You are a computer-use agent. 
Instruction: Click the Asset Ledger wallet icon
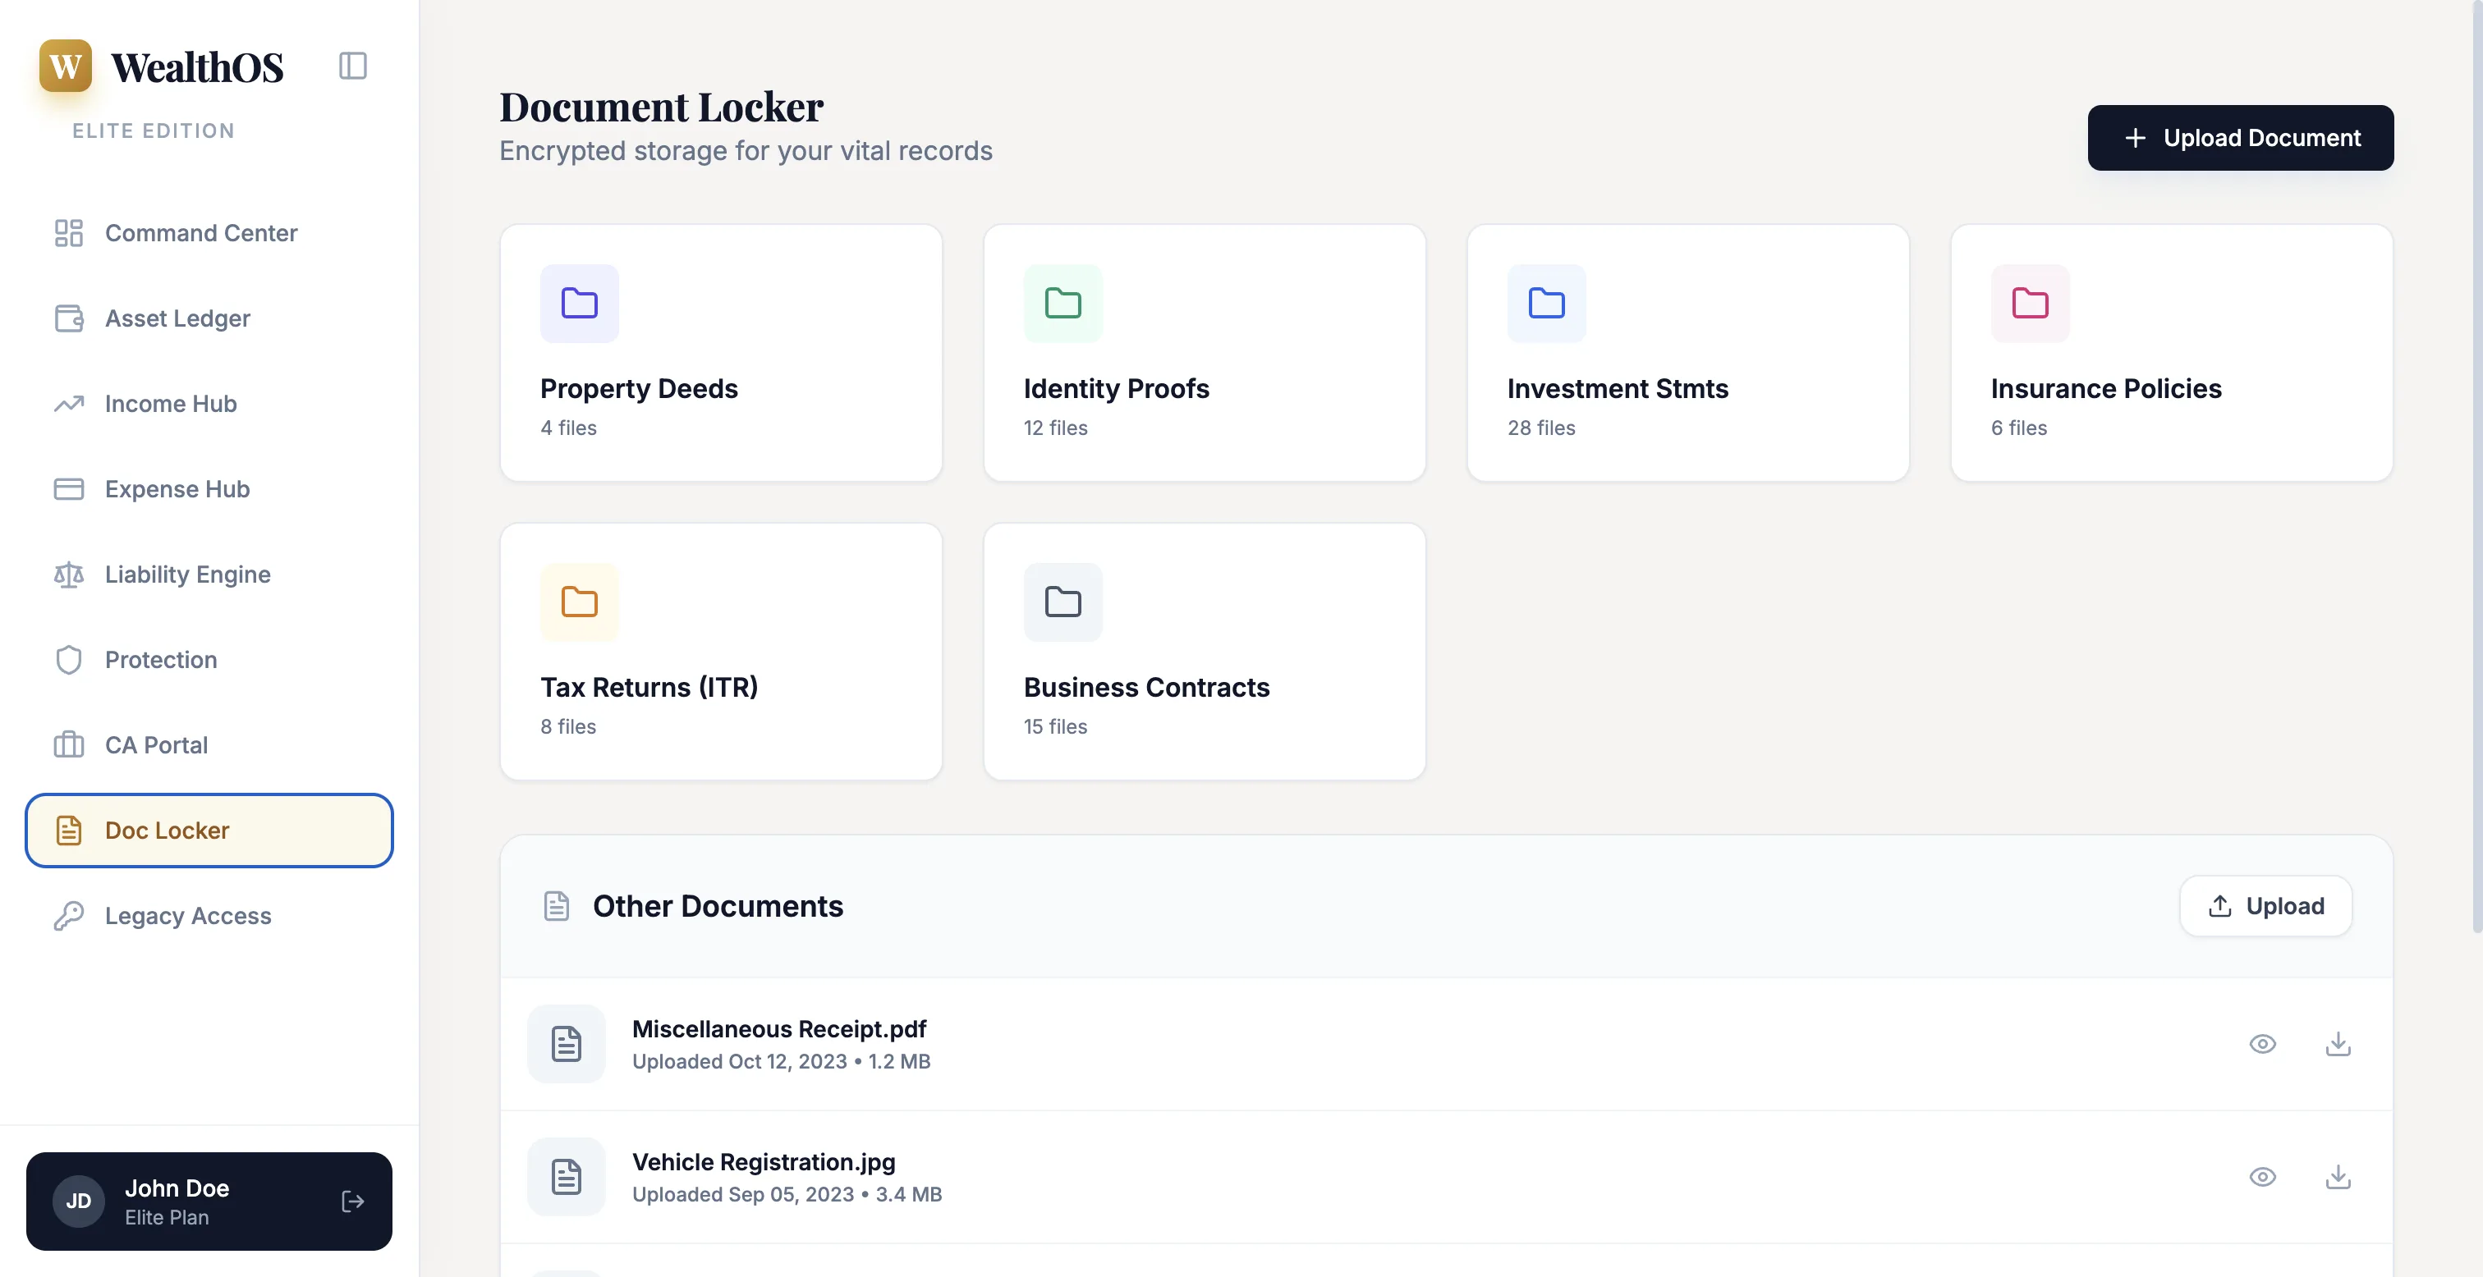[68, 318]
